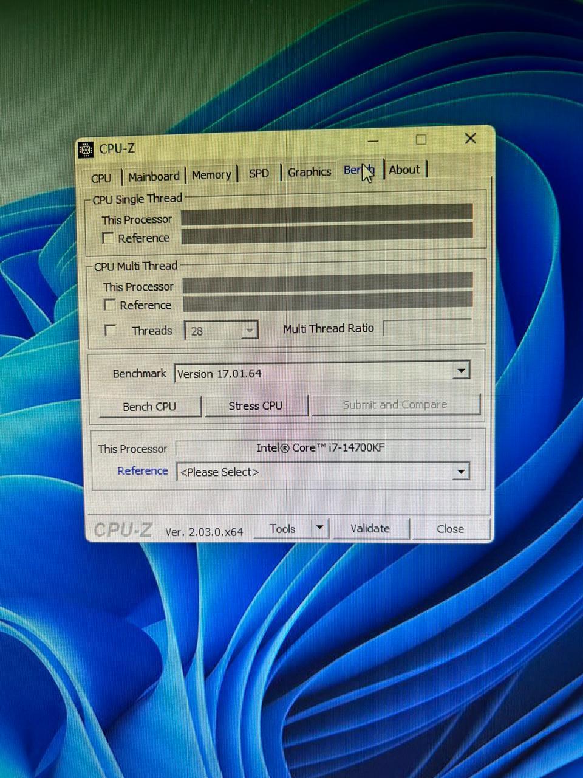Start the Stress CPU test
The height and width of the screenshot is (778, 583).
(256, 406)
